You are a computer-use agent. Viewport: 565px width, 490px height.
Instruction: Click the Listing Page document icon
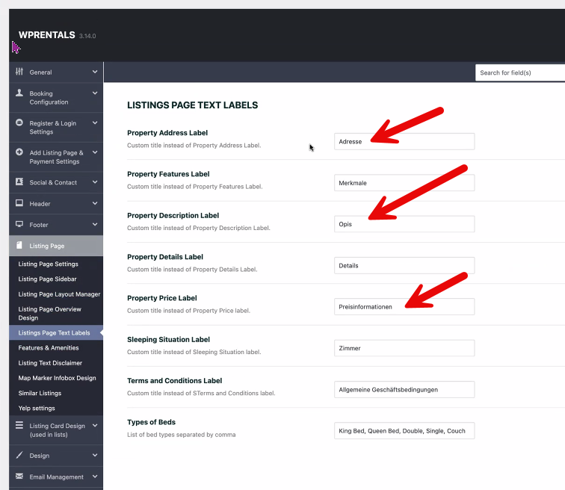coord(19,245)
